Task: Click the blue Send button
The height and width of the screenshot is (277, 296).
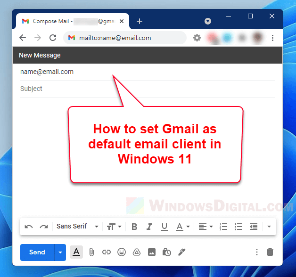Action: pos(37,253)
